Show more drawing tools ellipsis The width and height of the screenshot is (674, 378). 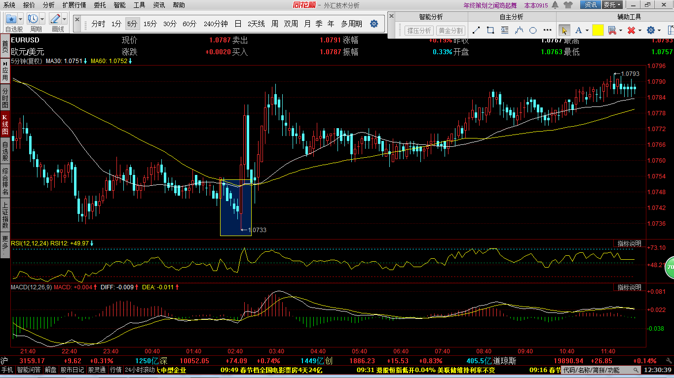click(548, 30)
